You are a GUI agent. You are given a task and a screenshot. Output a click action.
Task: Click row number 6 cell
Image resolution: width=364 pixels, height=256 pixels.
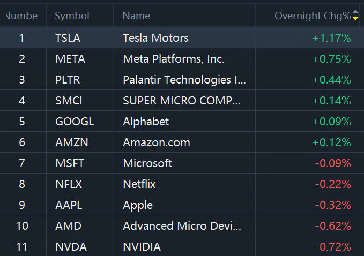[x=22, y=142]
